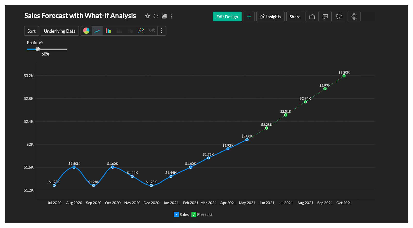Viewport: 413px width, 228px height.
Task: Open schedule using the alarm clock icon
Action: click(339, 17)
